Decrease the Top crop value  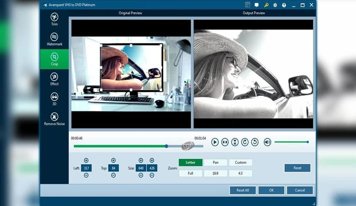113,175
